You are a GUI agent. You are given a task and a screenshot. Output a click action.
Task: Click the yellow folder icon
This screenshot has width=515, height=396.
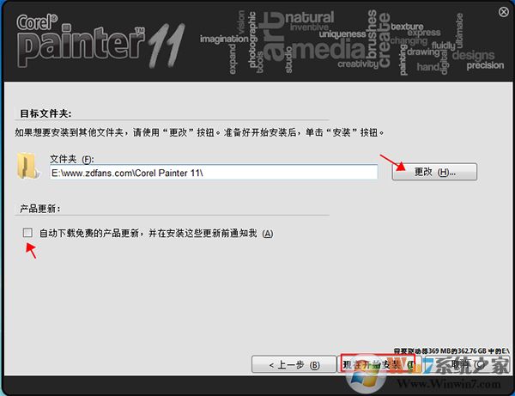tap(27, 166)
